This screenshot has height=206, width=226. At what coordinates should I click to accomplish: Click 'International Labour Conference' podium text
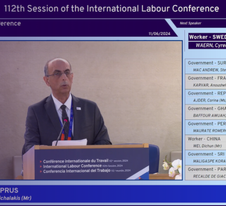[x=72, y=166]
